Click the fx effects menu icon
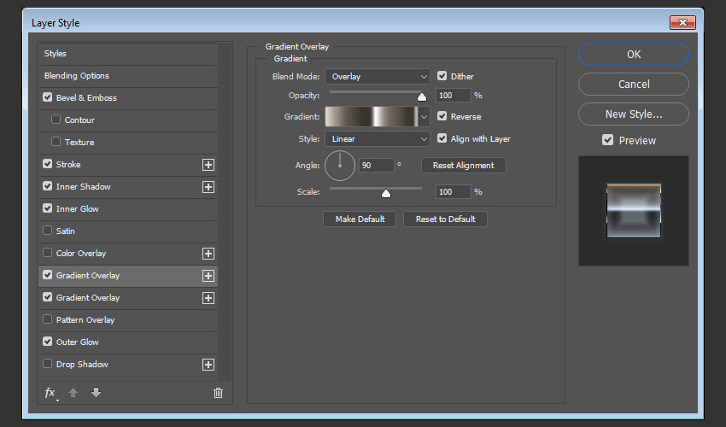 pyautogui.click(x=50, y=393)
